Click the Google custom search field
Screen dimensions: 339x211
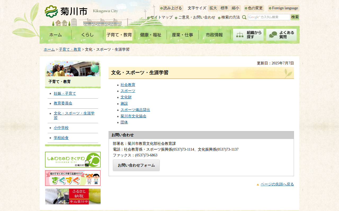pyautogui.click(x=269, y=17)
